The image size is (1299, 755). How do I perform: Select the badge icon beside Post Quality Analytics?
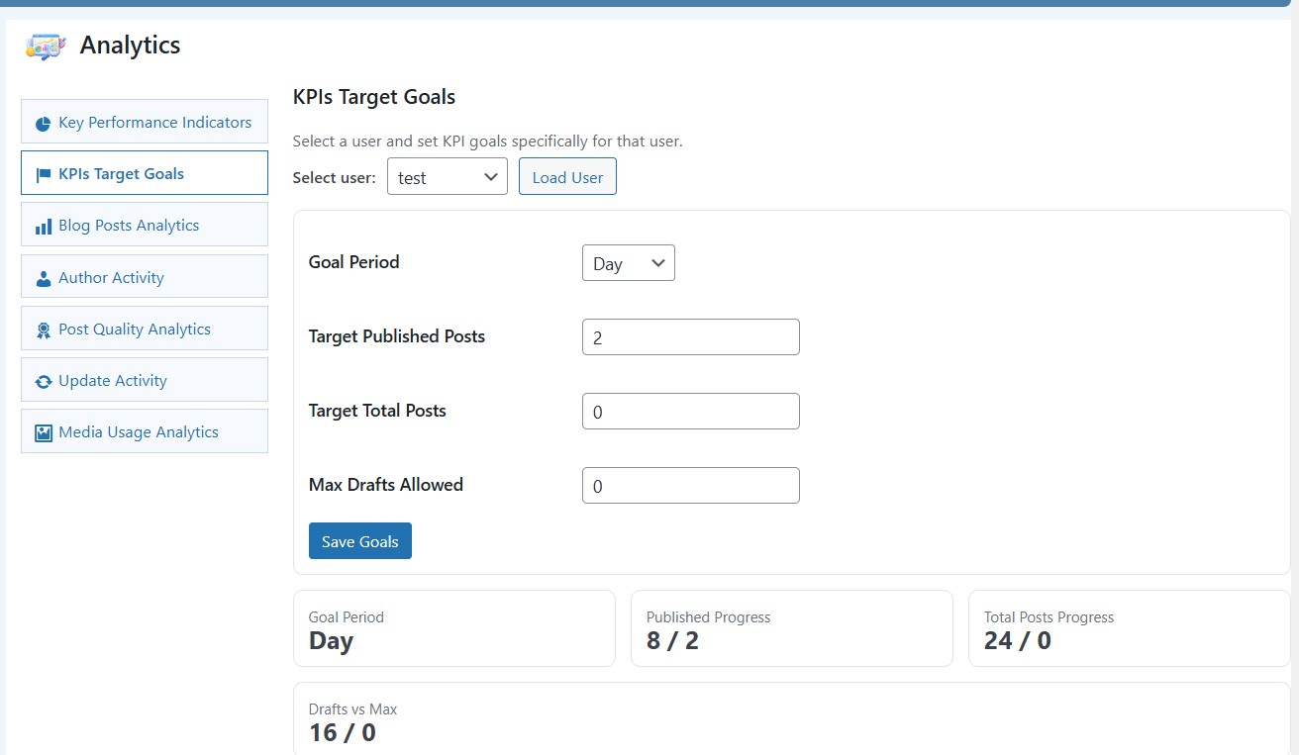[x=44, y=329]
